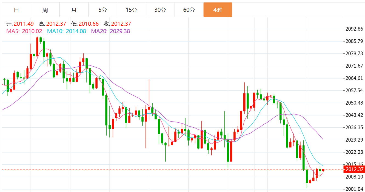365x192 pixels.
Task: Switch to the 日 daily chart tab
Action: 16,10
